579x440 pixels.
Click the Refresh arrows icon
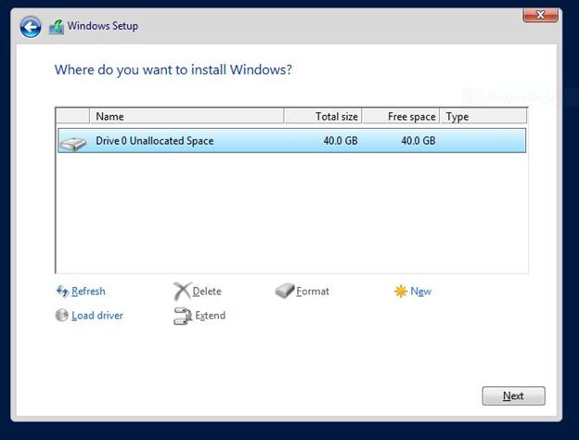click(62, 291)
